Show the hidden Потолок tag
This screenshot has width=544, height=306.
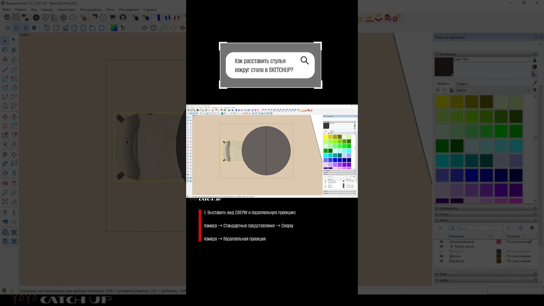click(x=441, y=251)
